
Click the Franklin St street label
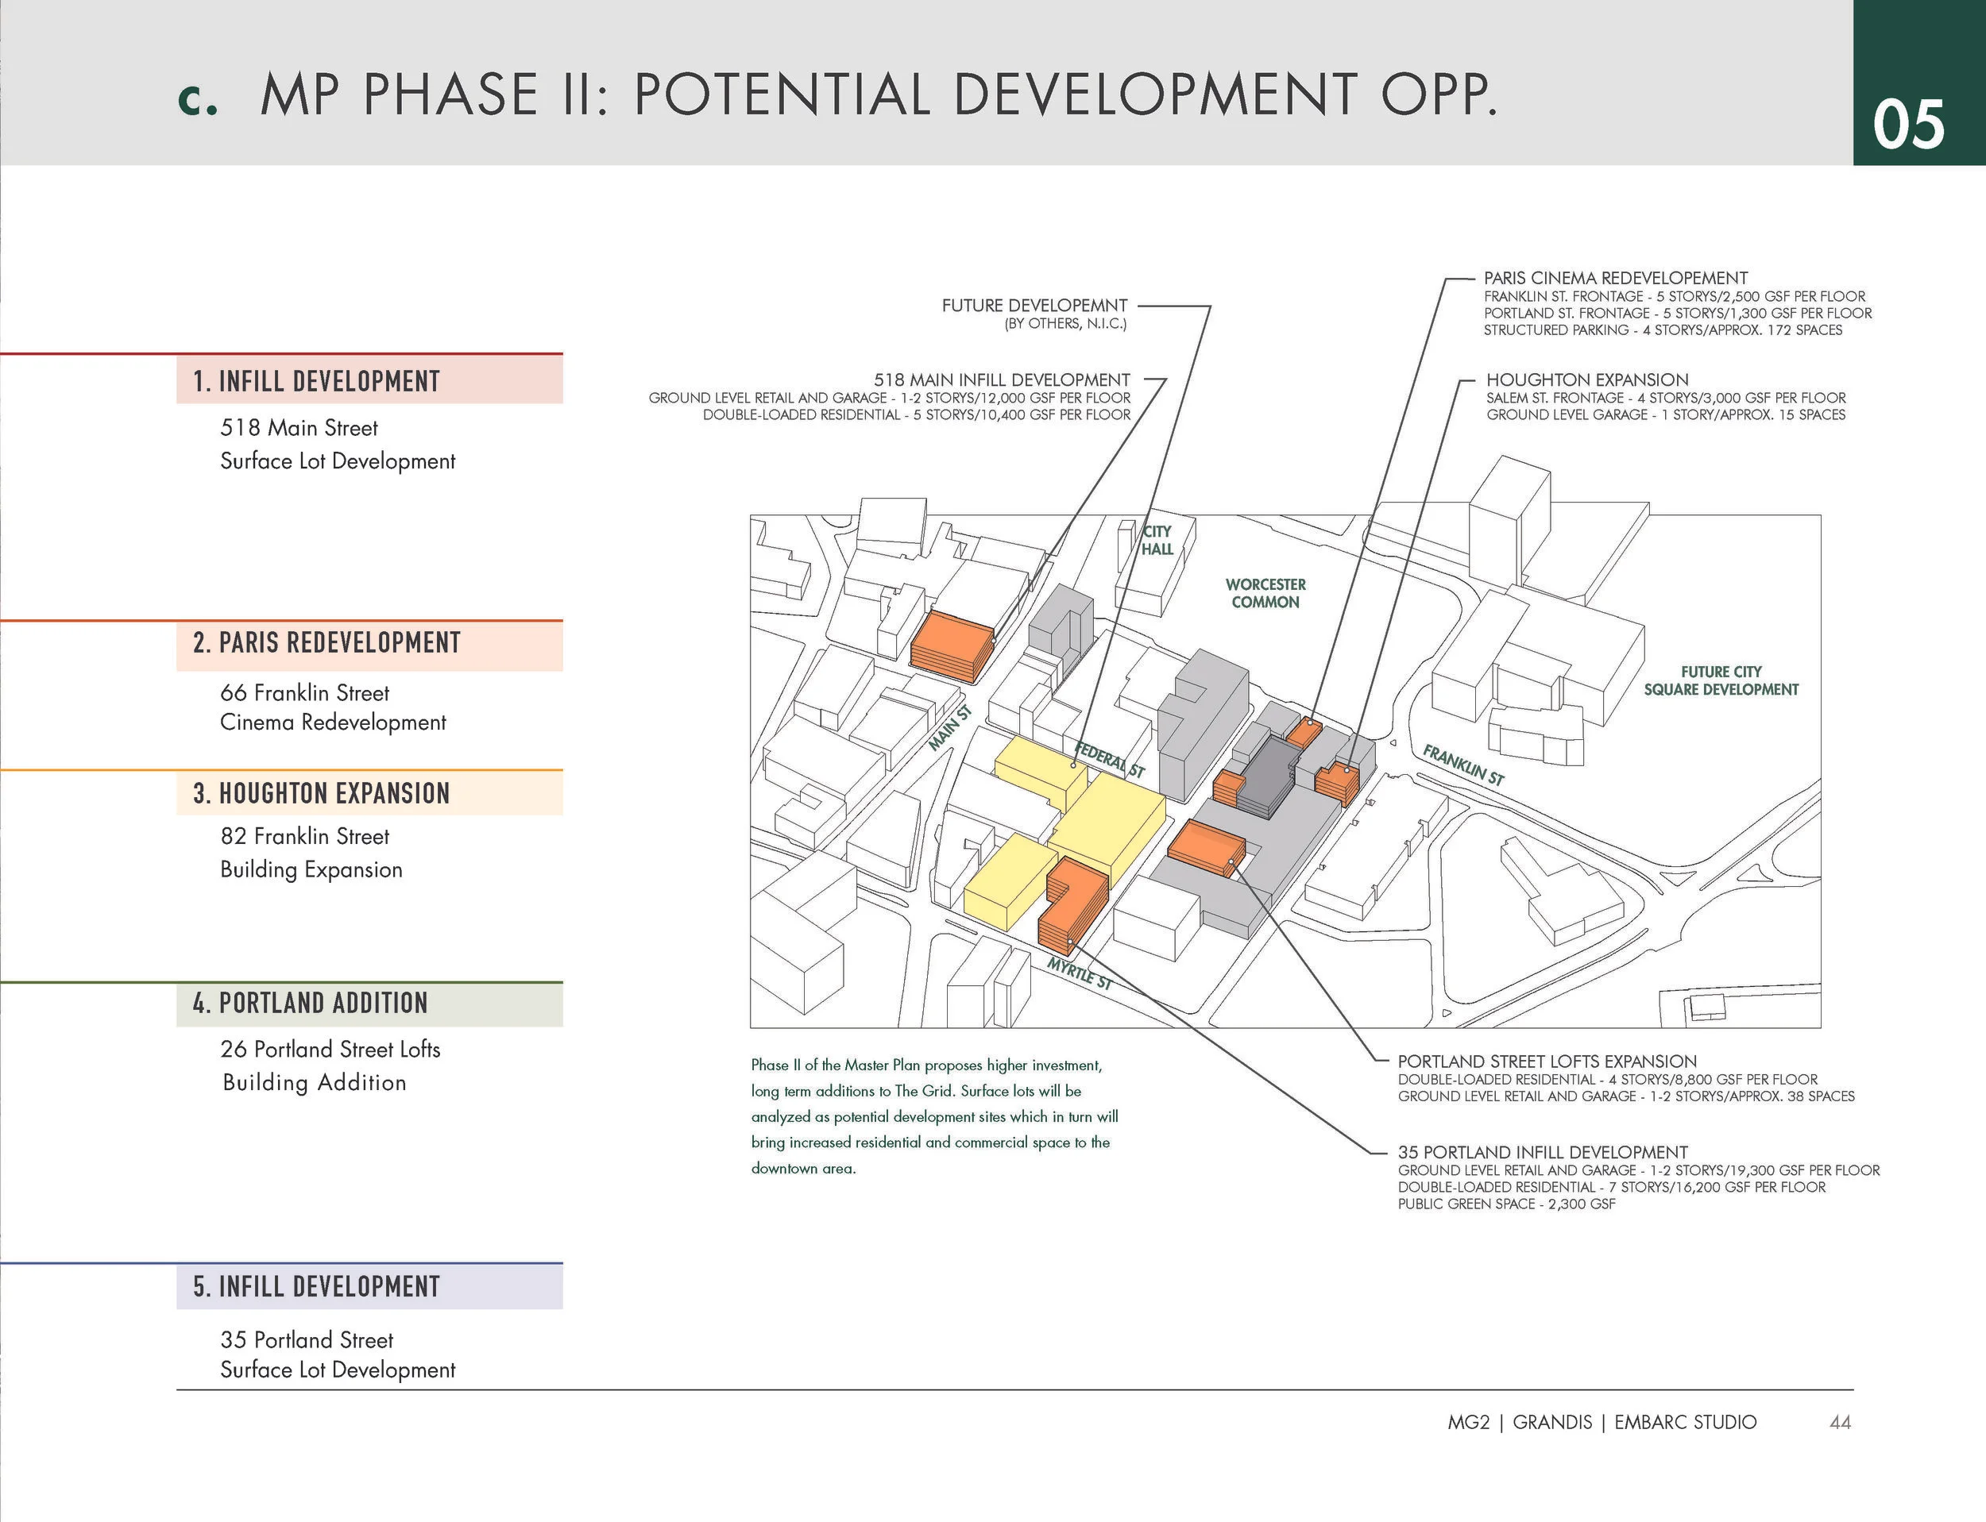coord(1463,765)
